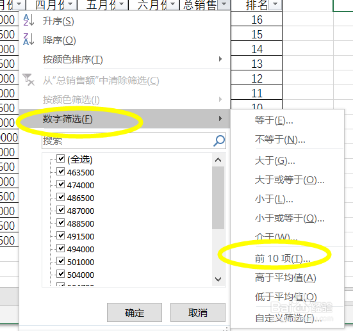
Task: Click the value list scrollbar thumb
Action: point(218,198)
